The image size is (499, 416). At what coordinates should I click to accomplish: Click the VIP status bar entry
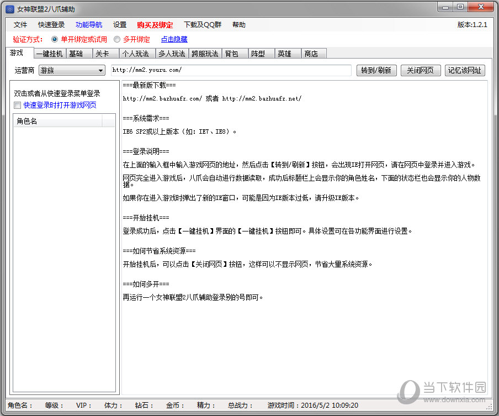(x=83, y=406)
